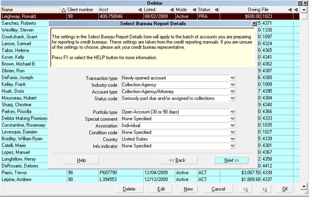Image resolution: width=309 pixels, height=197 pixels.
Task: Open the Portfolio type dropdown arrow
Action: pos(232,112)
